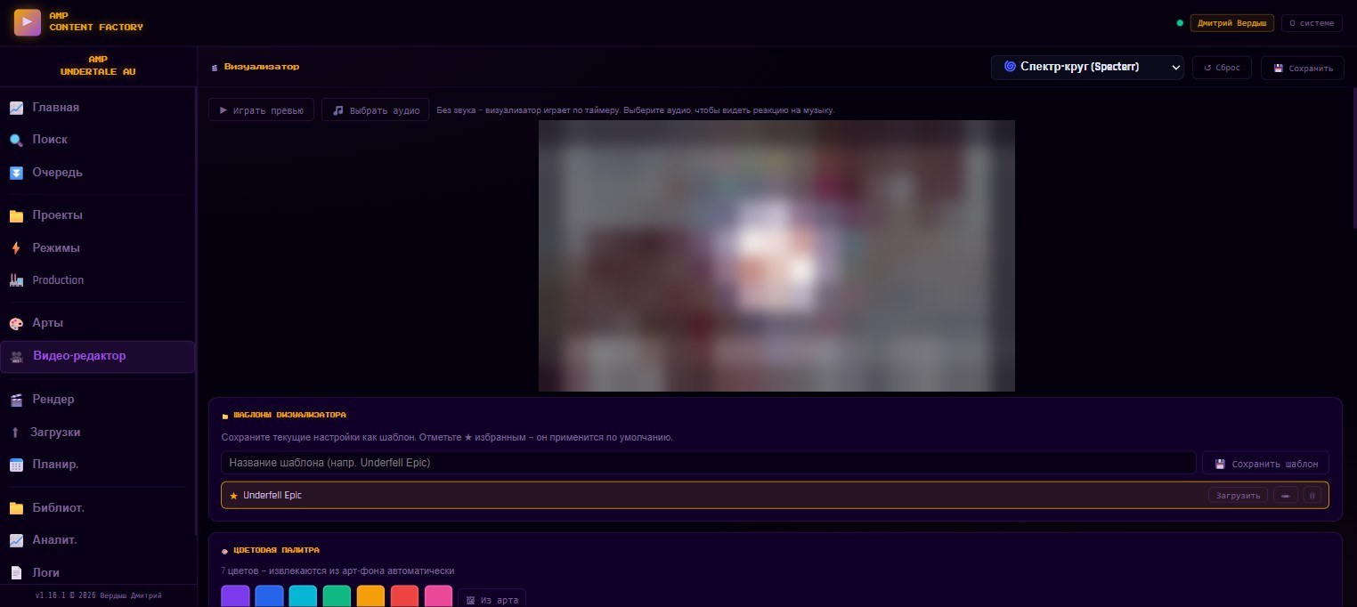Open the Главная dashboard icon
This screenshot has width=1357, height=607.
[x=16, y=108]
